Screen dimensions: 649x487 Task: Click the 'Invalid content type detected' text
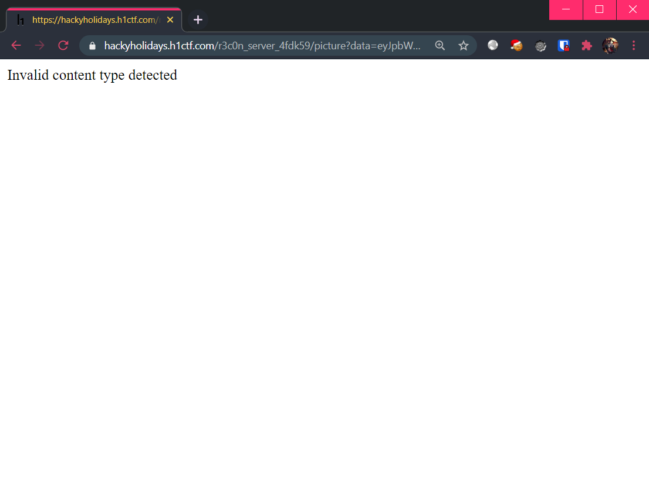[92, 75]
